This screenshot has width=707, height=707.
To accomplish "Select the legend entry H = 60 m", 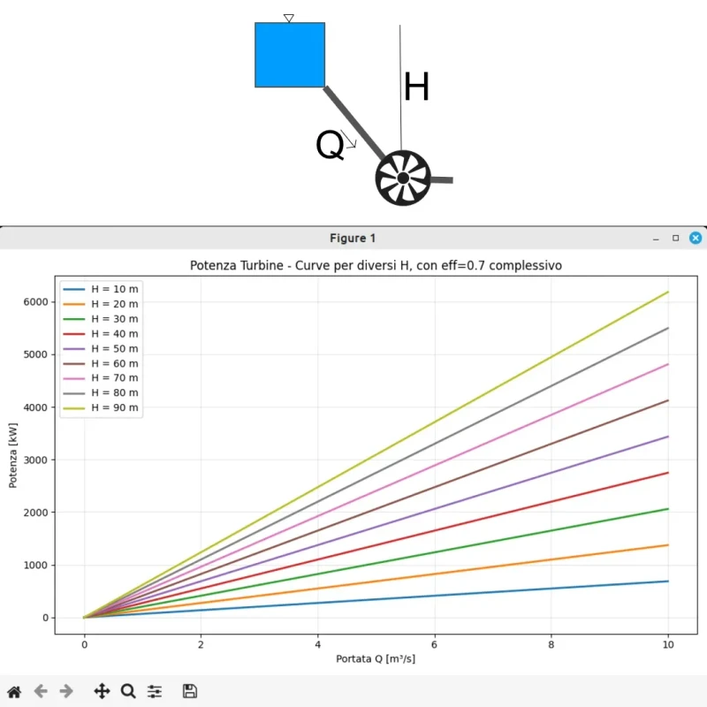I will point(101,363).
